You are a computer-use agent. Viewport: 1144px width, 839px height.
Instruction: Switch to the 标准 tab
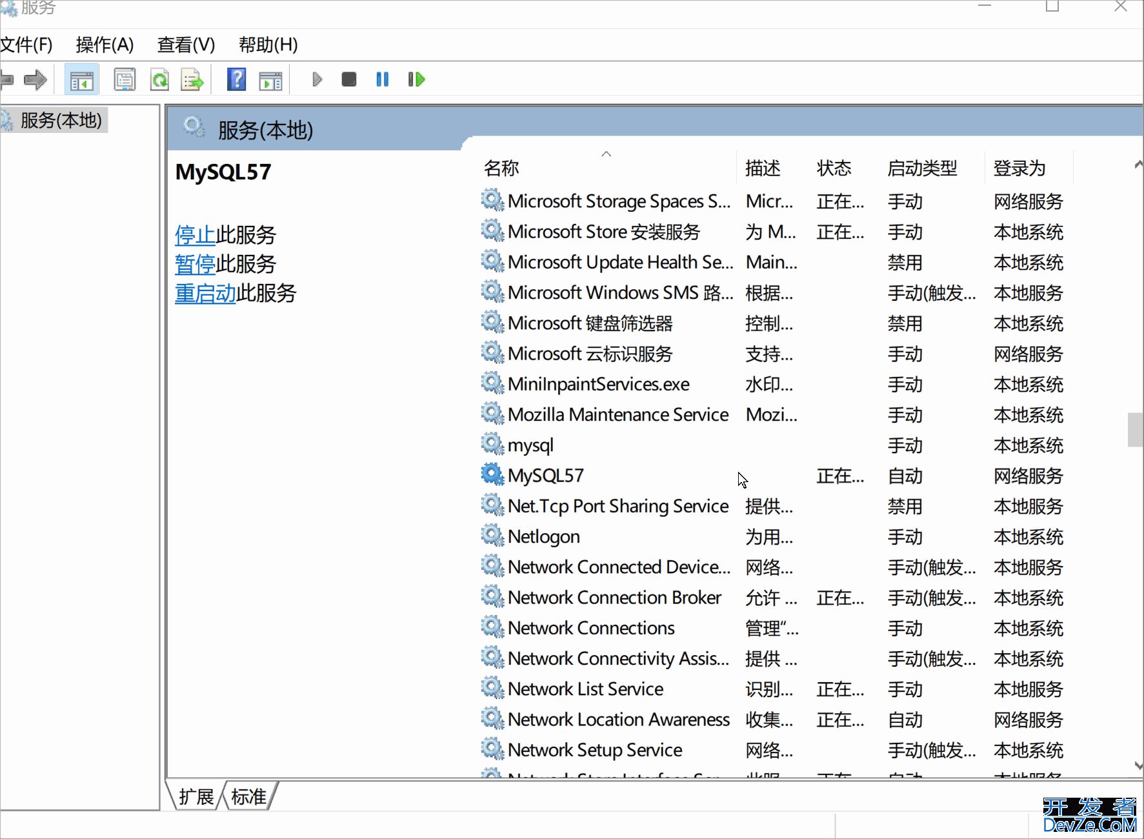coord(249,796)
